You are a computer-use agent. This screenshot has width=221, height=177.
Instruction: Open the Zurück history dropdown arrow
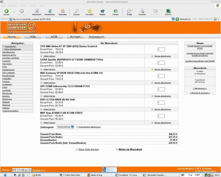coord(14,12)
